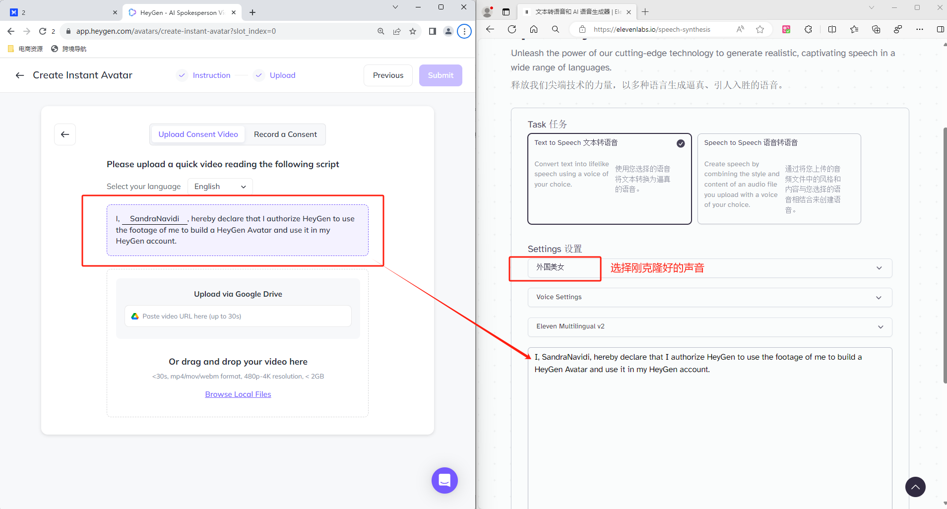Select the HeyGen AI Spokesperson Chrome tab
947x509 pixels.
(x=183, y=12)
